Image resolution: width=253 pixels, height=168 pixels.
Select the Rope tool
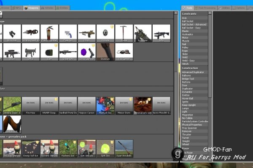coord(194,51)
